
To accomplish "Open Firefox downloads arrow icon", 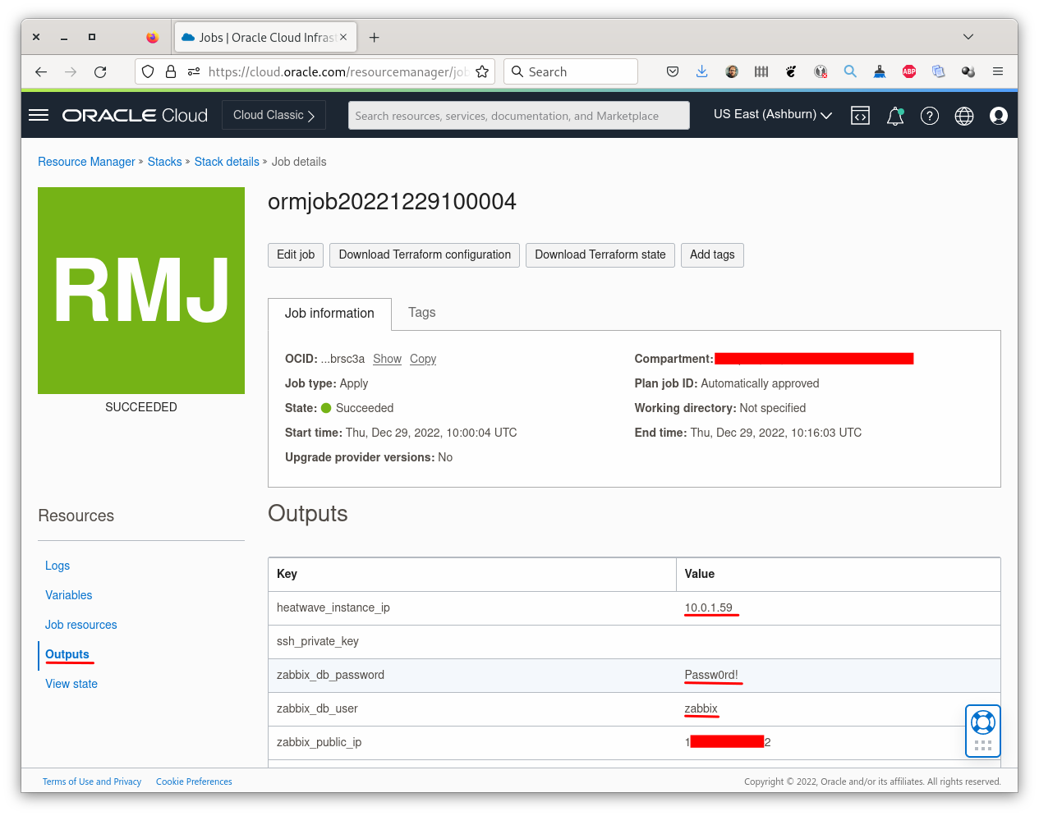I will (702, 71).
